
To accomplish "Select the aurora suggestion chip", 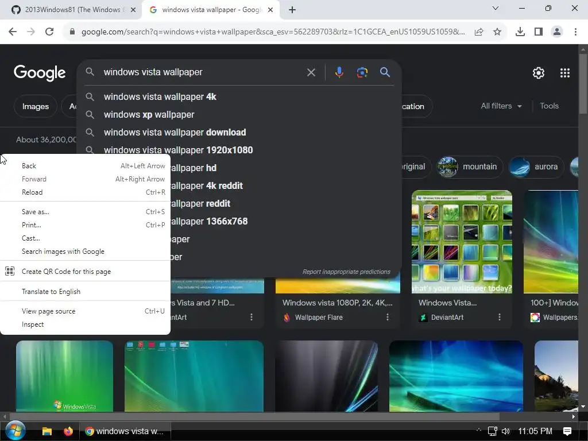I will click(536, 167).
